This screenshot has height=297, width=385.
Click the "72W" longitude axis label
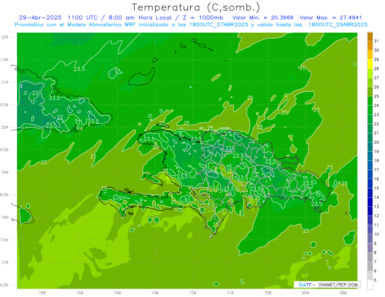[x=193, y=293]
